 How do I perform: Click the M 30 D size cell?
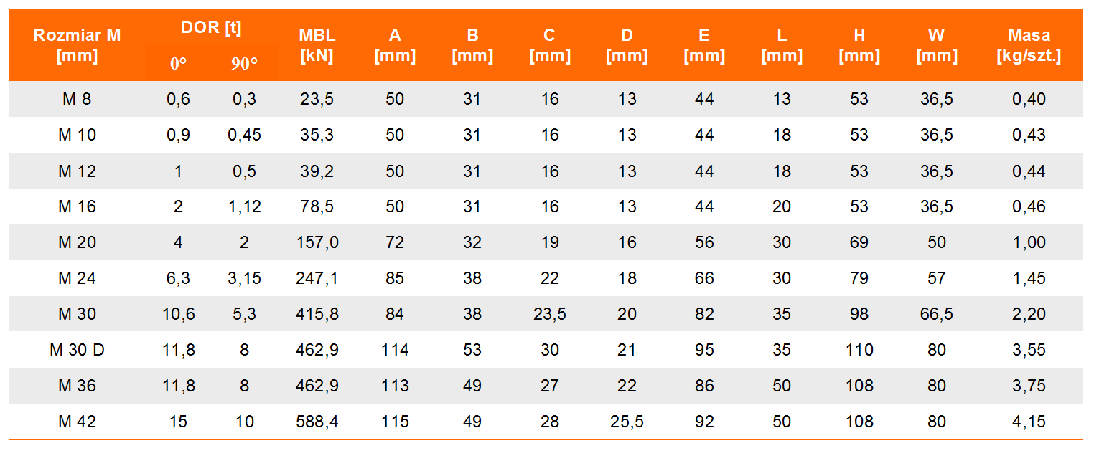[77, 350]
